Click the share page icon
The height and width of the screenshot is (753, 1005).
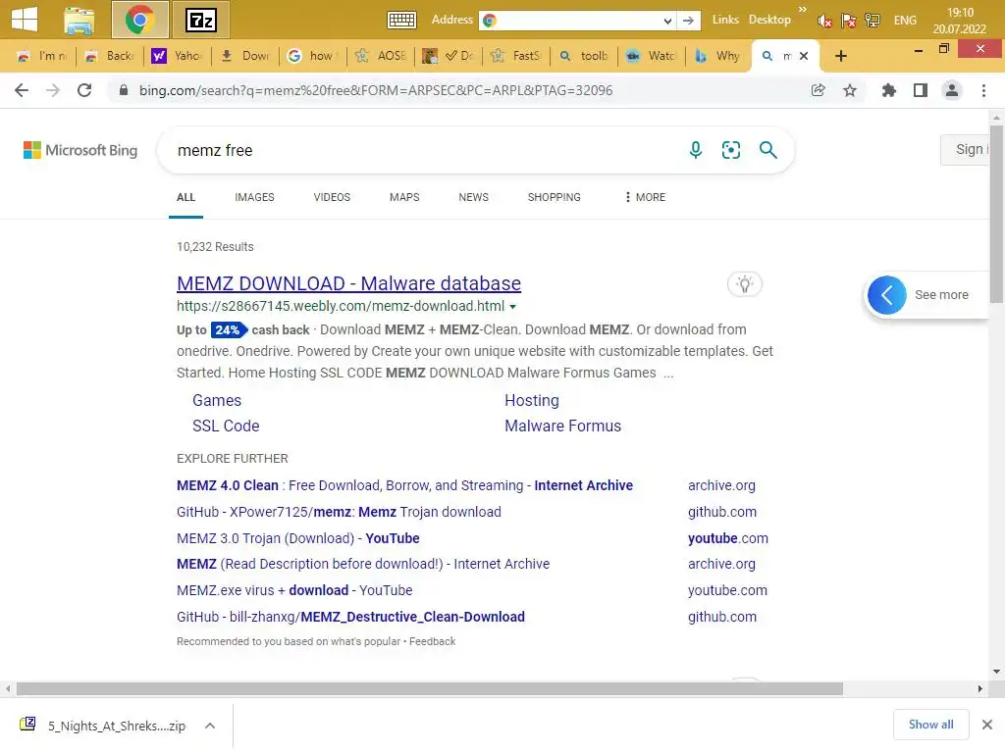point(818,90)
